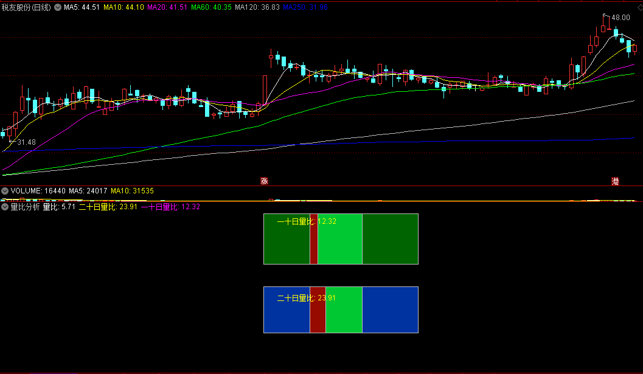This screenshot has height=374, width=643.
Task: Click 一十日量比: 12.32 in the indicator header
Action: (x=170, y=207)
